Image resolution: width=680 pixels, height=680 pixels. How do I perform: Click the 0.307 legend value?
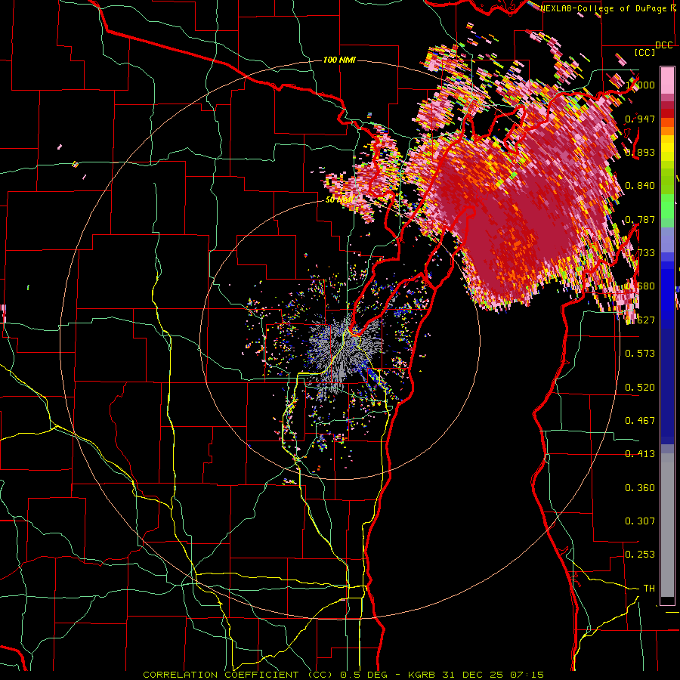[640, 521]
